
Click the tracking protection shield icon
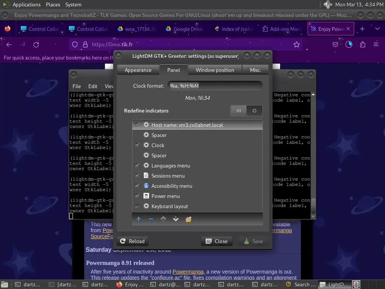75,44
